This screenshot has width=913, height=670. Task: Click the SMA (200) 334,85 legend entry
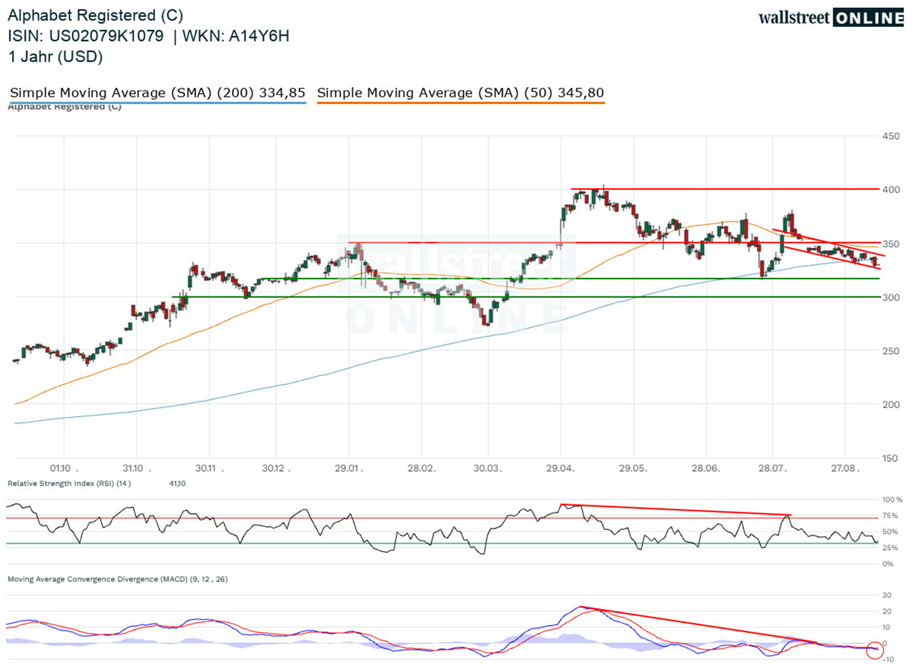158,93
